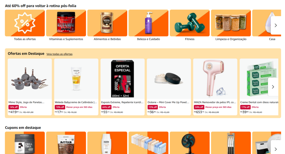Open the Todas as ofertas percent badge tile
The height and width of the screenshot is (154, 285).
click(25, 23)
